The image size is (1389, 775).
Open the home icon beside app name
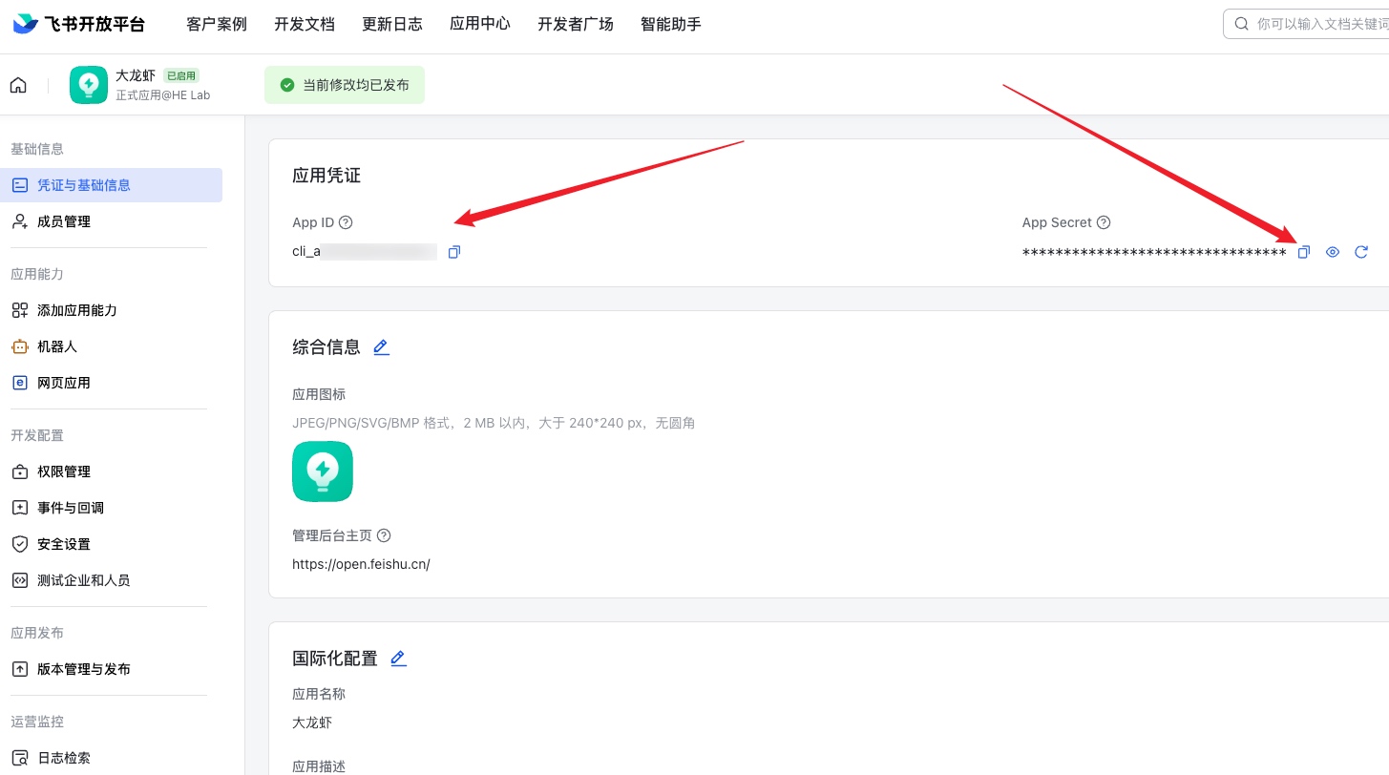tap(18, 85)
